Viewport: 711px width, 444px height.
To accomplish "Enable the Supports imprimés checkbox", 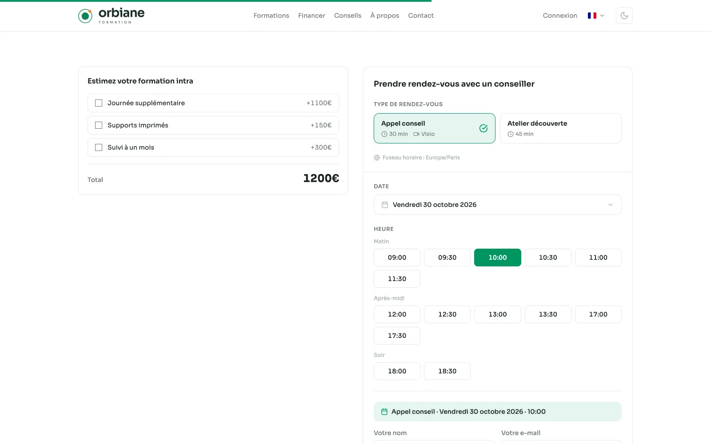I will pos(99,125).
